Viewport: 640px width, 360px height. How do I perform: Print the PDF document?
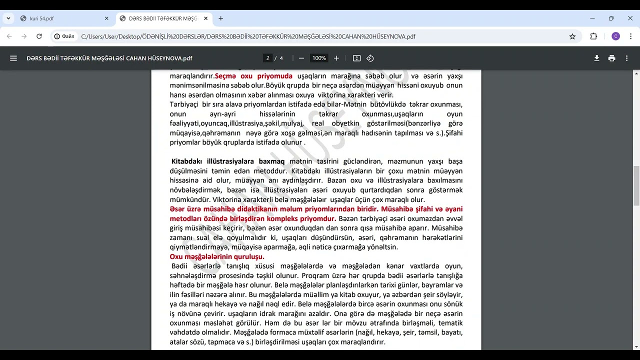pos(611,58)
